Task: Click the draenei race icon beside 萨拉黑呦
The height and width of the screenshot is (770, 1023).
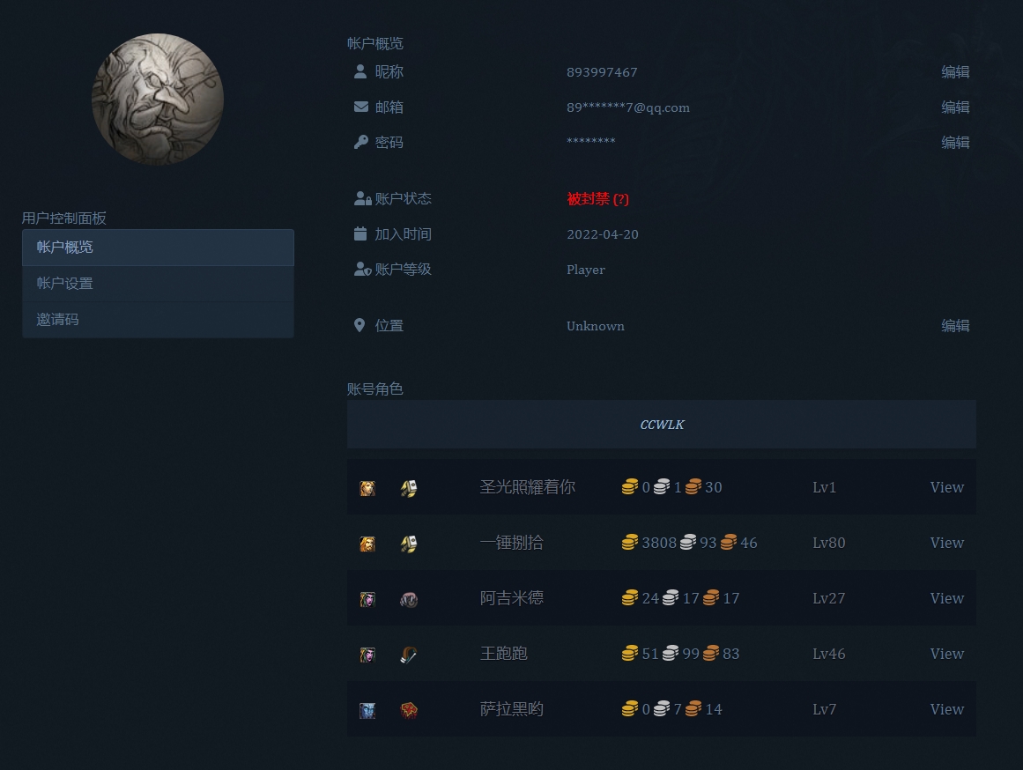Action: click(x=367, y=709)
